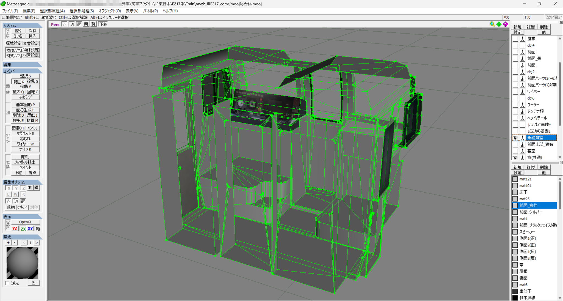Select the 前面_シルバー material row
The width and height of the screenshot is (563, 301).
click(534, 212)
